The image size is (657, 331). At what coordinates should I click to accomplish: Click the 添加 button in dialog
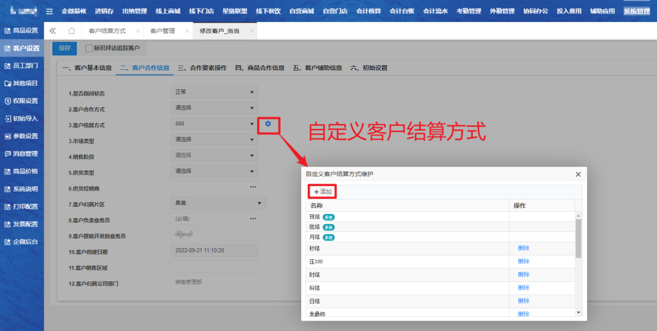click(322, 192)
